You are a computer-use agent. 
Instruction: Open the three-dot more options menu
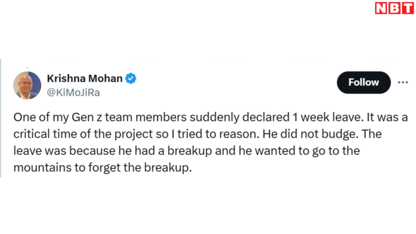point(403,83)
